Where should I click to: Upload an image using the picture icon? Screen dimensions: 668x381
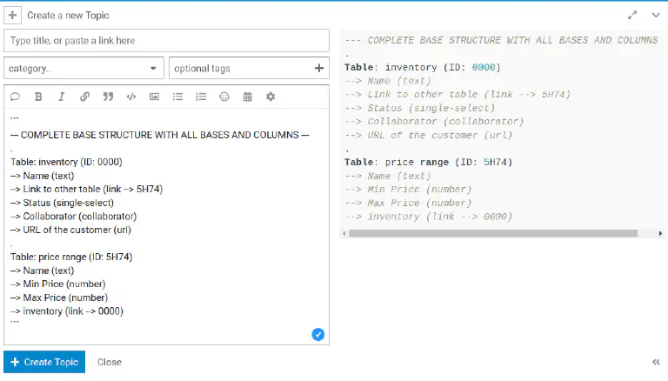pyautogui.click(x=154, y=97)
